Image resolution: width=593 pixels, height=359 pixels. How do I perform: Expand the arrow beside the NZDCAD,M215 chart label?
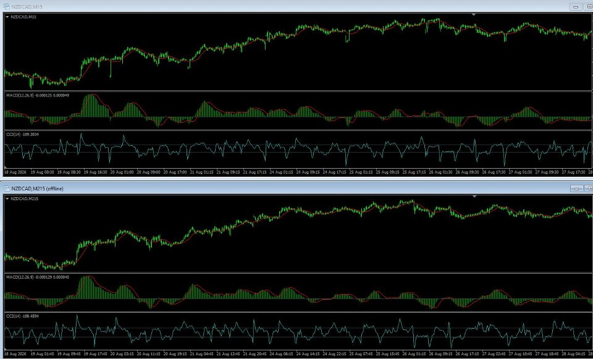tap(7, 199)
